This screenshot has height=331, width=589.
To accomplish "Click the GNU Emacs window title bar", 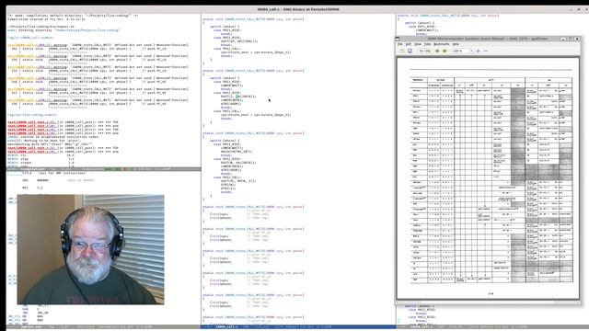I will point(297,9).
